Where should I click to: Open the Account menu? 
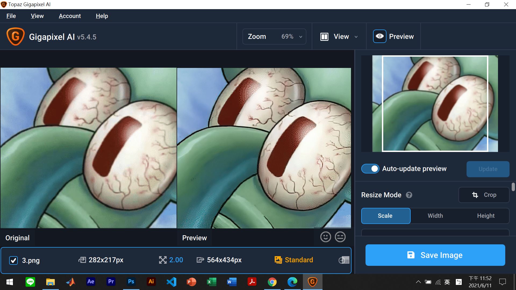coord(70,16)
